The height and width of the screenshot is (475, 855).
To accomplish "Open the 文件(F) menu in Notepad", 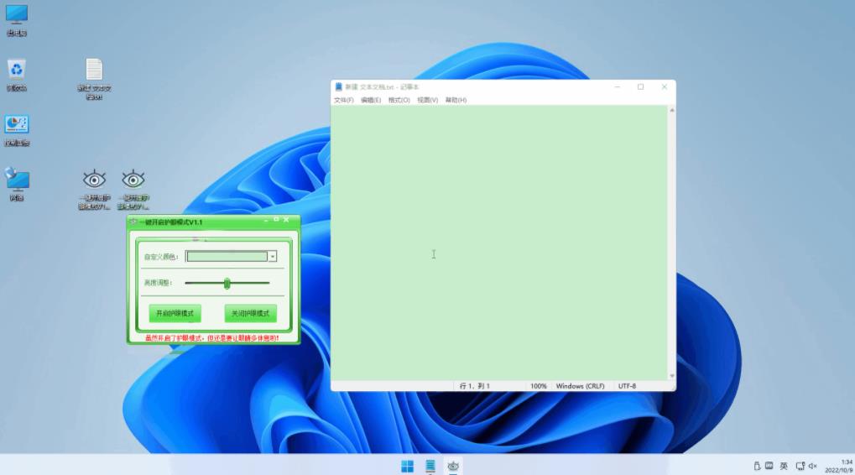I will pyautogui.click(x=343, y=101).
